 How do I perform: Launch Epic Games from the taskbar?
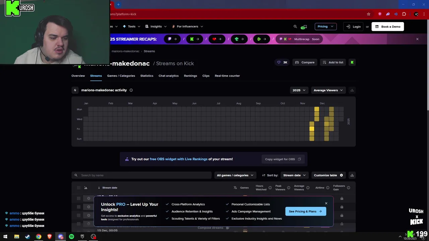[x=82, y=237]
